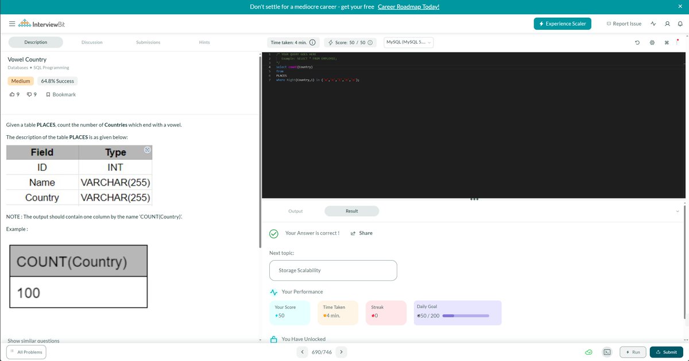The width and height of the screenshot is (689, 361).
Task: Open the console terminal icon
Action: [x=607, y=352]
